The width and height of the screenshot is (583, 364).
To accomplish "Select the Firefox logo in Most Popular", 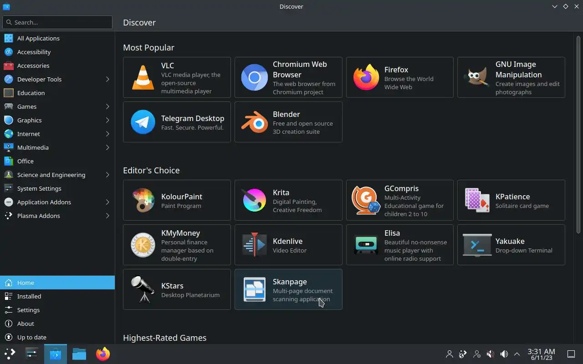I will coord(366,77).
